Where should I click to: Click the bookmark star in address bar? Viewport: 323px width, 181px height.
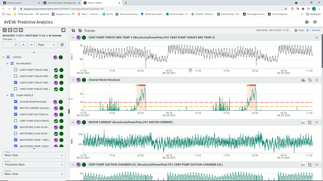[286, 9]
